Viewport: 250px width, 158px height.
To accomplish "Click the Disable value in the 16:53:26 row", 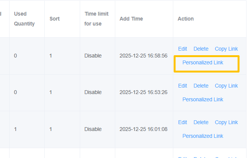I will [x=93, y=92].
